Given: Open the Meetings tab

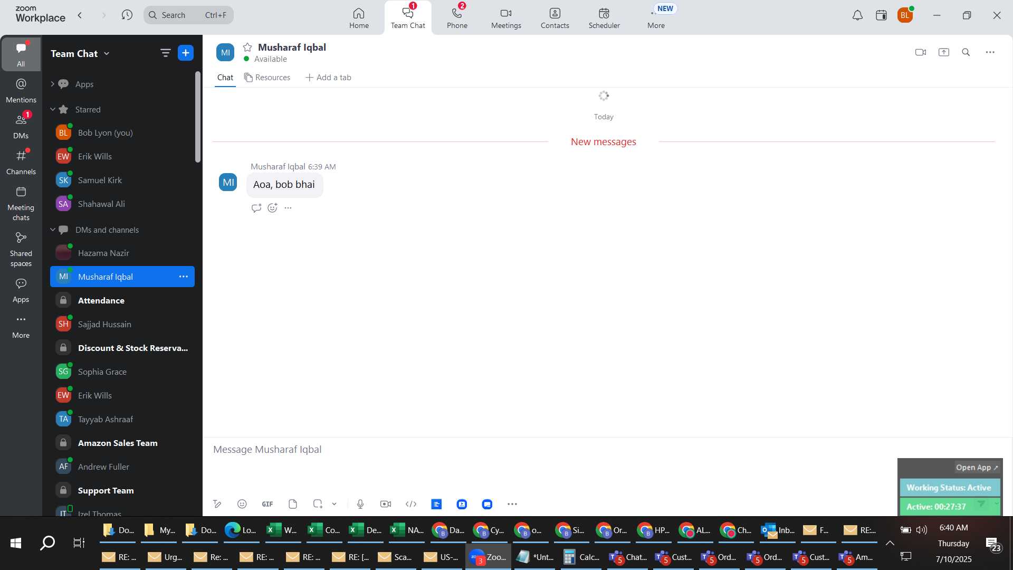Looking at the screenshot, I should click(x=506, y=17).
